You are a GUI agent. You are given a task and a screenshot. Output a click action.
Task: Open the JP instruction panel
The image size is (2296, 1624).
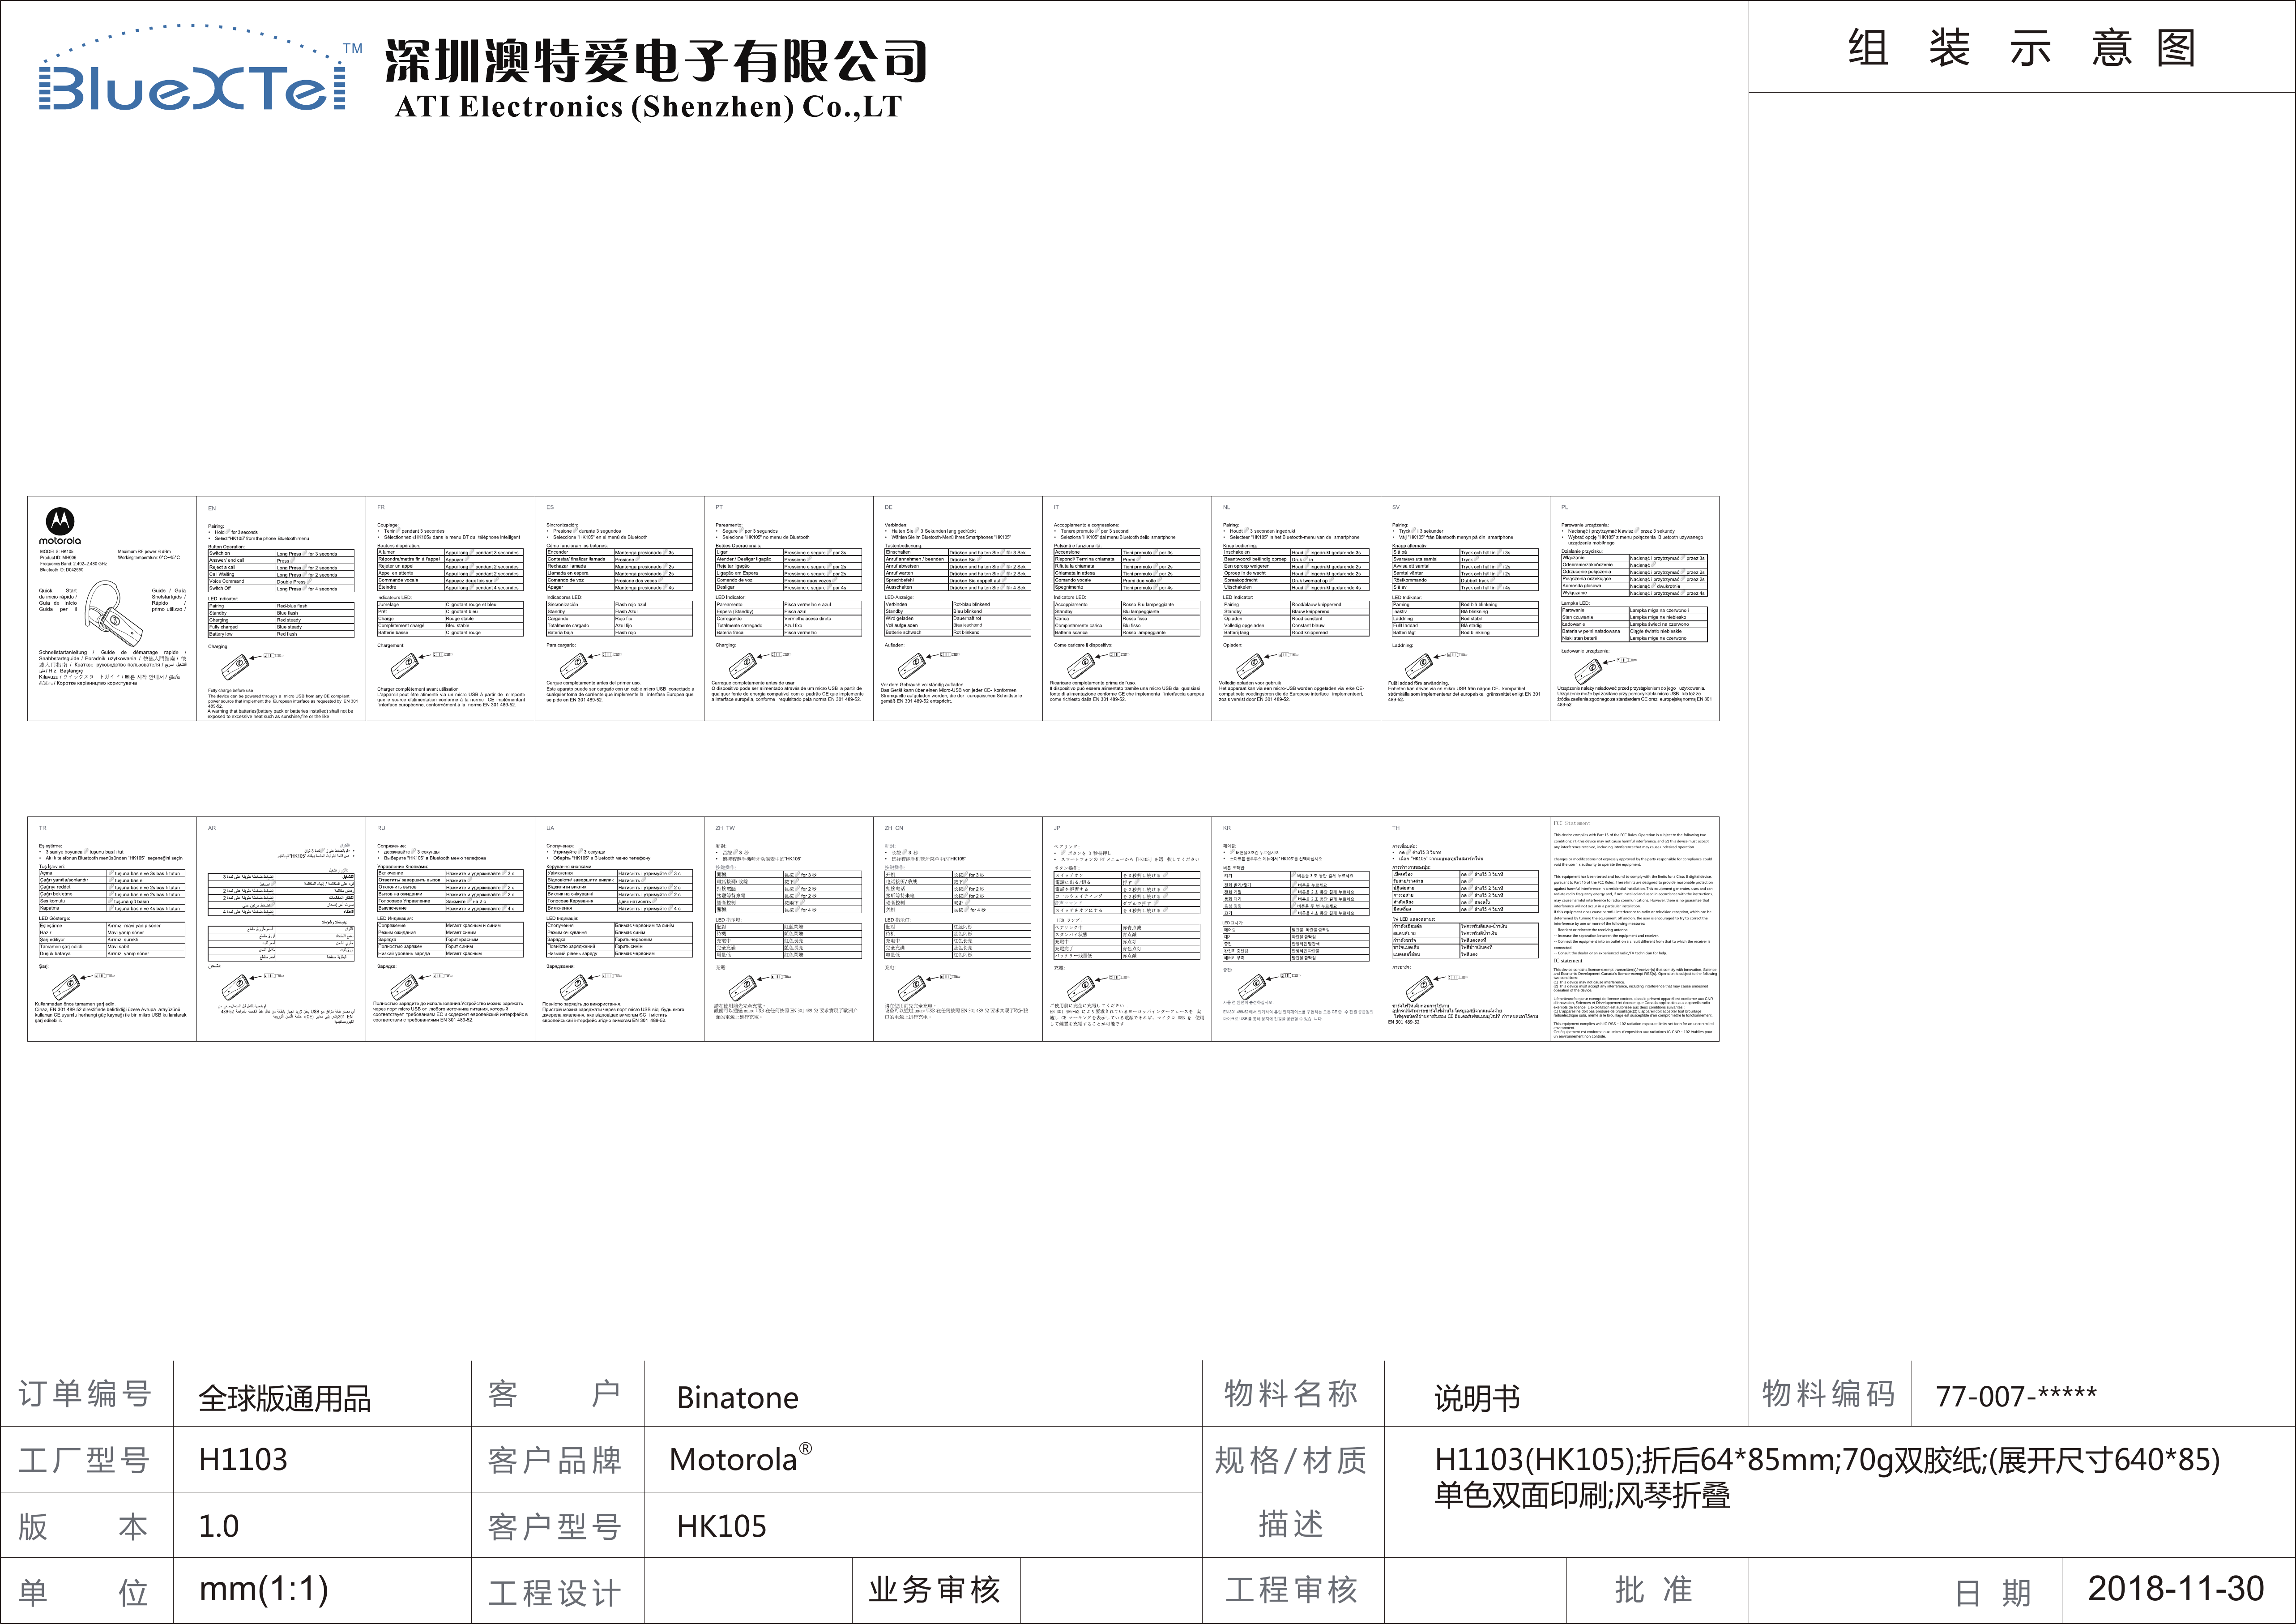tap(1127, 929)
